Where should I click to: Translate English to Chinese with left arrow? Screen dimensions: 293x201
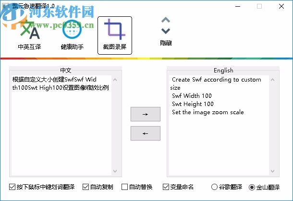[146, 133]
